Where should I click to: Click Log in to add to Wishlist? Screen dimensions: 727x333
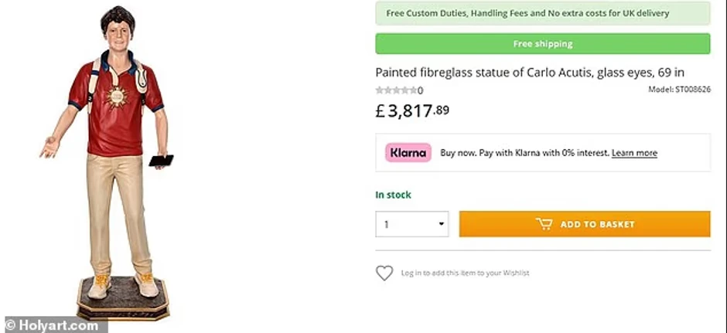(465, 273)
